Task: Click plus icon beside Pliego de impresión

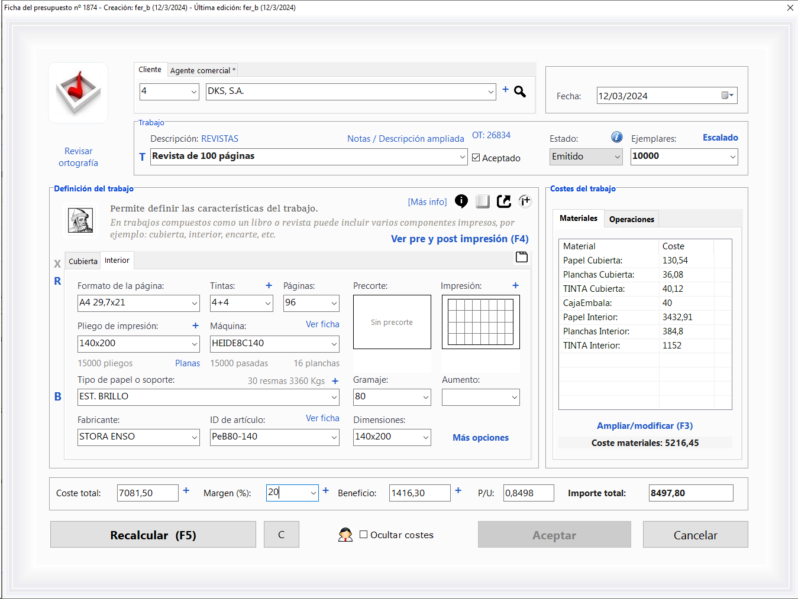Action: 195,325
